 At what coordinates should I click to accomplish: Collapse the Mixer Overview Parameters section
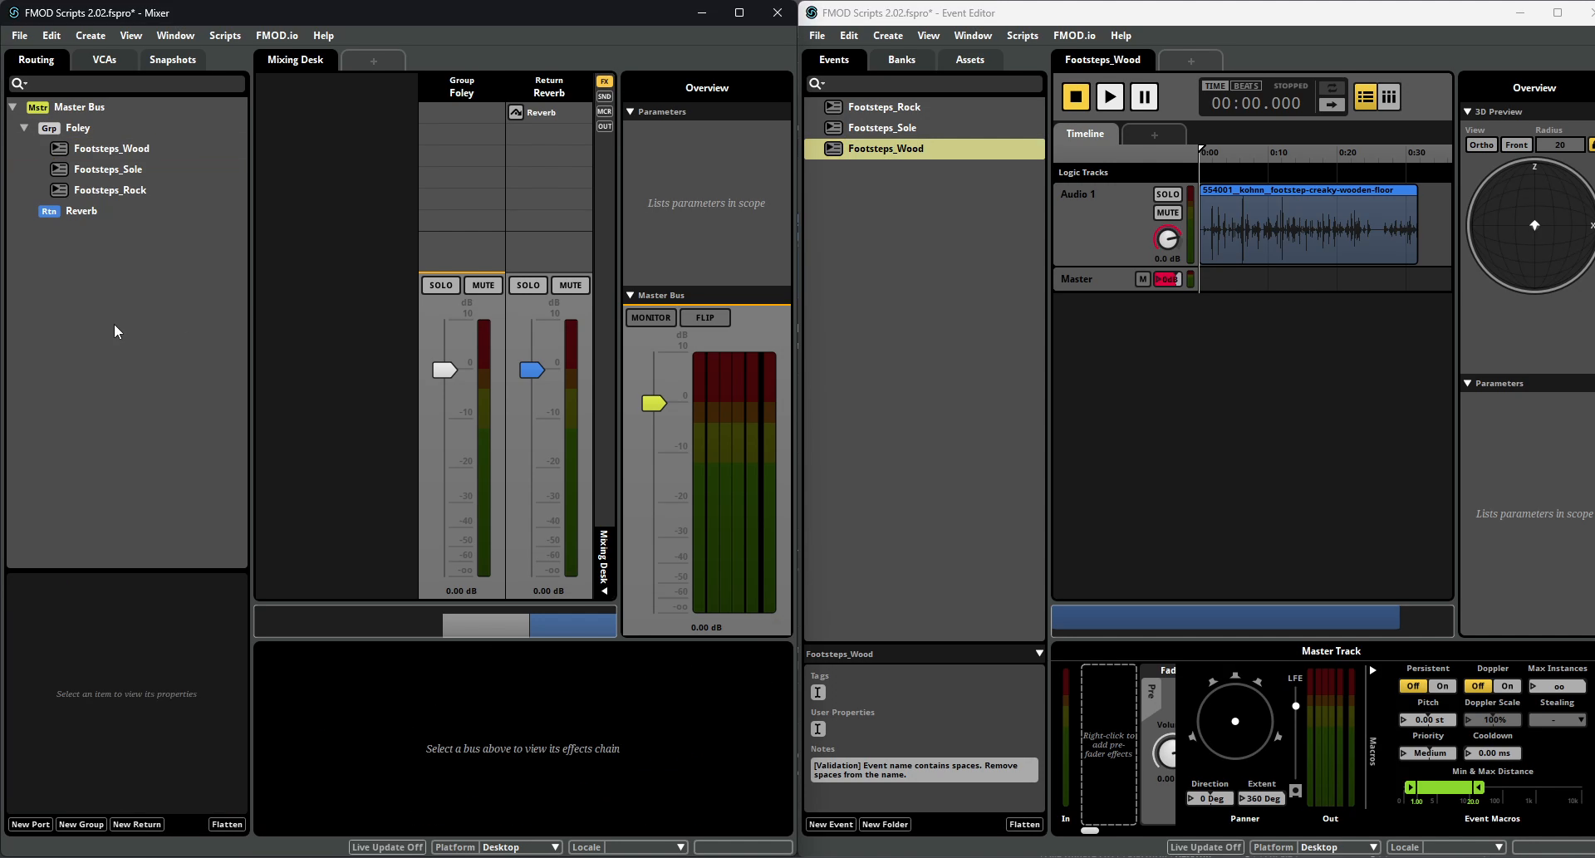[631, 112]
